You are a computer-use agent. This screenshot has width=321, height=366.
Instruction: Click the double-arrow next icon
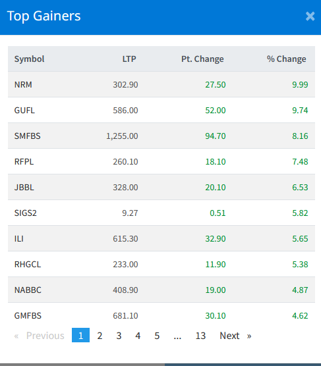pyautogui.click(x=249, y=336)
